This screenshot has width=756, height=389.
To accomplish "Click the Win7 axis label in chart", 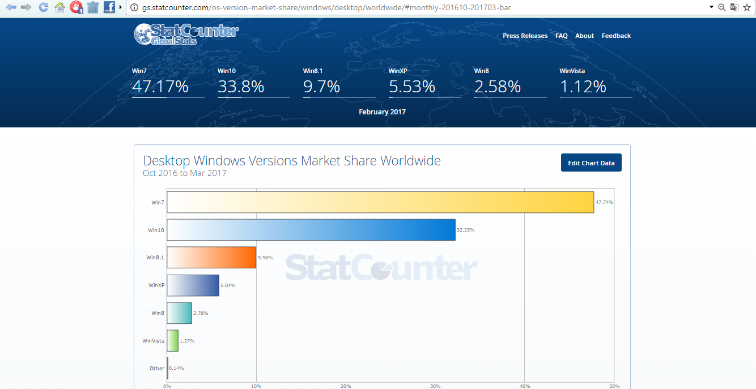I will point(158,202).
